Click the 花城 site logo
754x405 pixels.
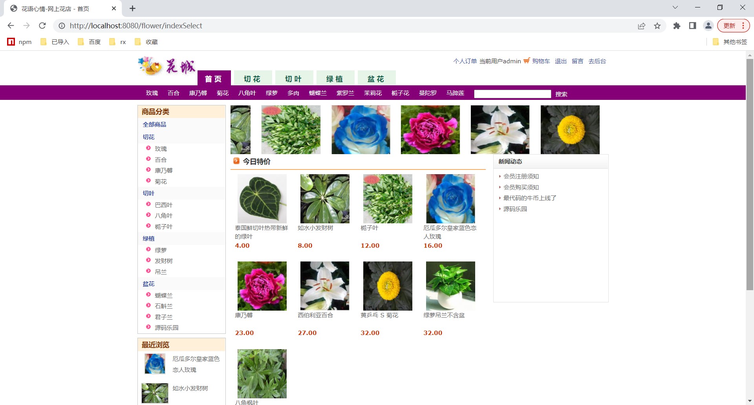point(167,66)
